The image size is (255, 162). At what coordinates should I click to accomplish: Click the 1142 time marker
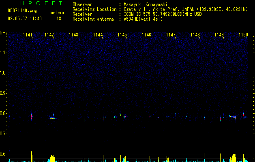pos(49,35)
